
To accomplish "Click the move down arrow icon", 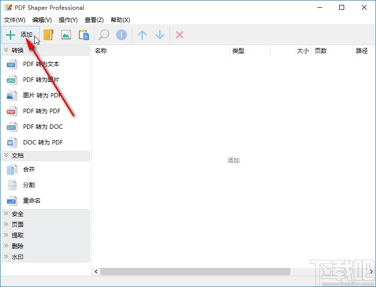I will (160, 35).
